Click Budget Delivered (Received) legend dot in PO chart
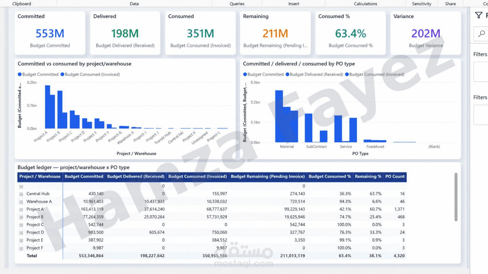Screen dimensions: 488x274 click(287, 74)
